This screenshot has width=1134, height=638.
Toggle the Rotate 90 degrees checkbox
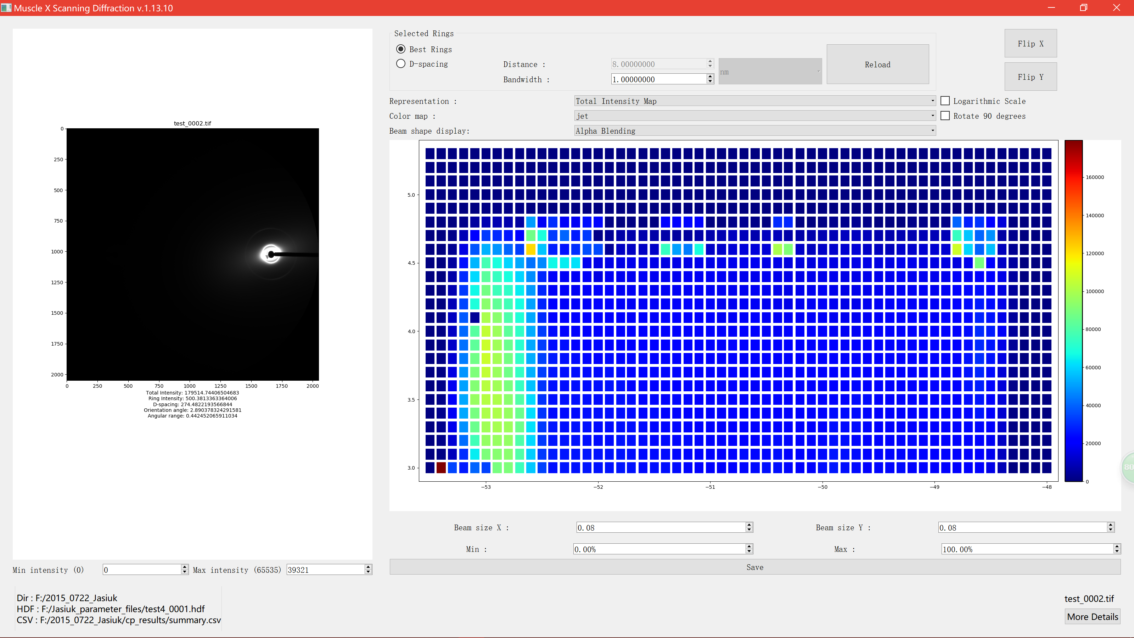coord(945,116)
